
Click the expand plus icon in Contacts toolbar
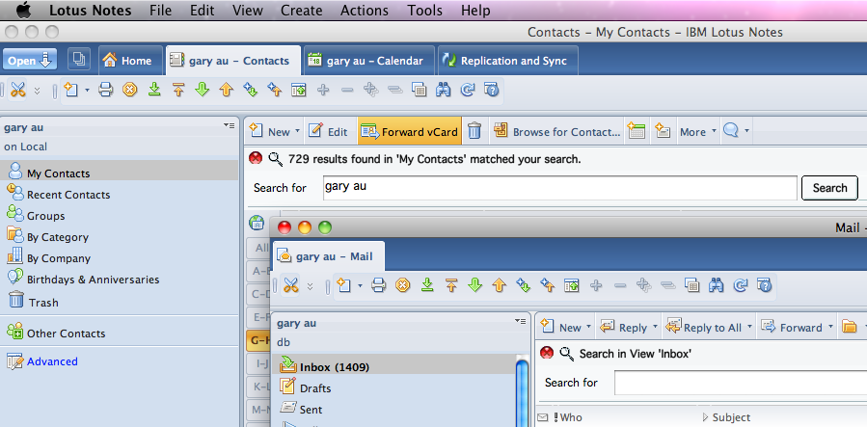click(x=323, y=90)
